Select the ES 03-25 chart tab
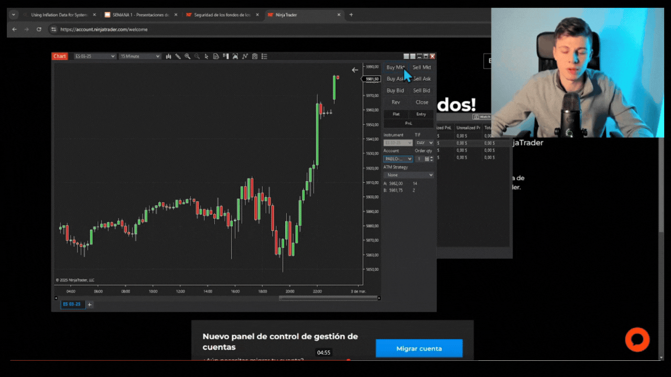671x377 pixels. 72,304
